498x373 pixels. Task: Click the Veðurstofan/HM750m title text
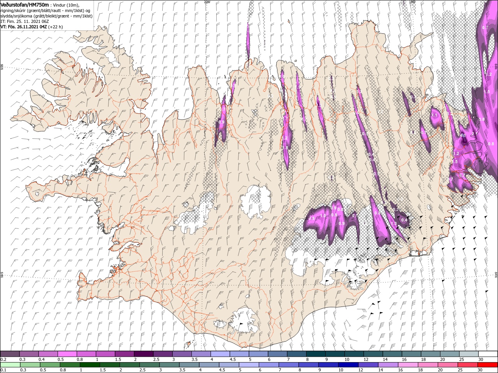tap(25, 4)
